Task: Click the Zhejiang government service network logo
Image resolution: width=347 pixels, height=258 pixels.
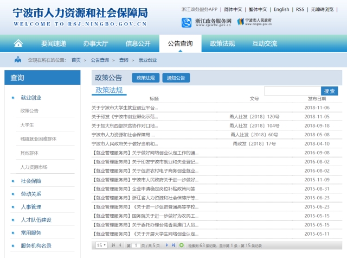Action: pyautogui.click(x=207, y=22)
